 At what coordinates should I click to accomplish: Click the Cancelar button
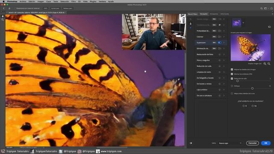pos(253,143)
